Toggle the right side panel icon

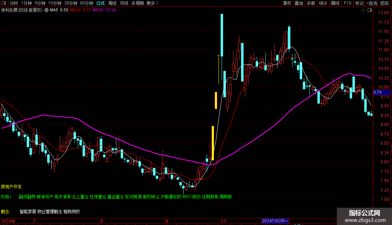tap(370, 10)
